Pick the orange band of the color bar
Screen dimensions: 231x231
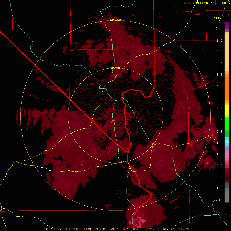(227, 88)
